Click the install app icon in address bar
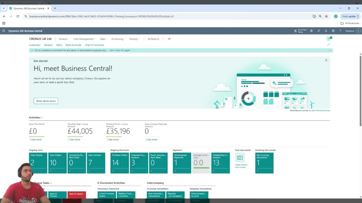Viewport: 362px width, 203px height. coord(314,16)
